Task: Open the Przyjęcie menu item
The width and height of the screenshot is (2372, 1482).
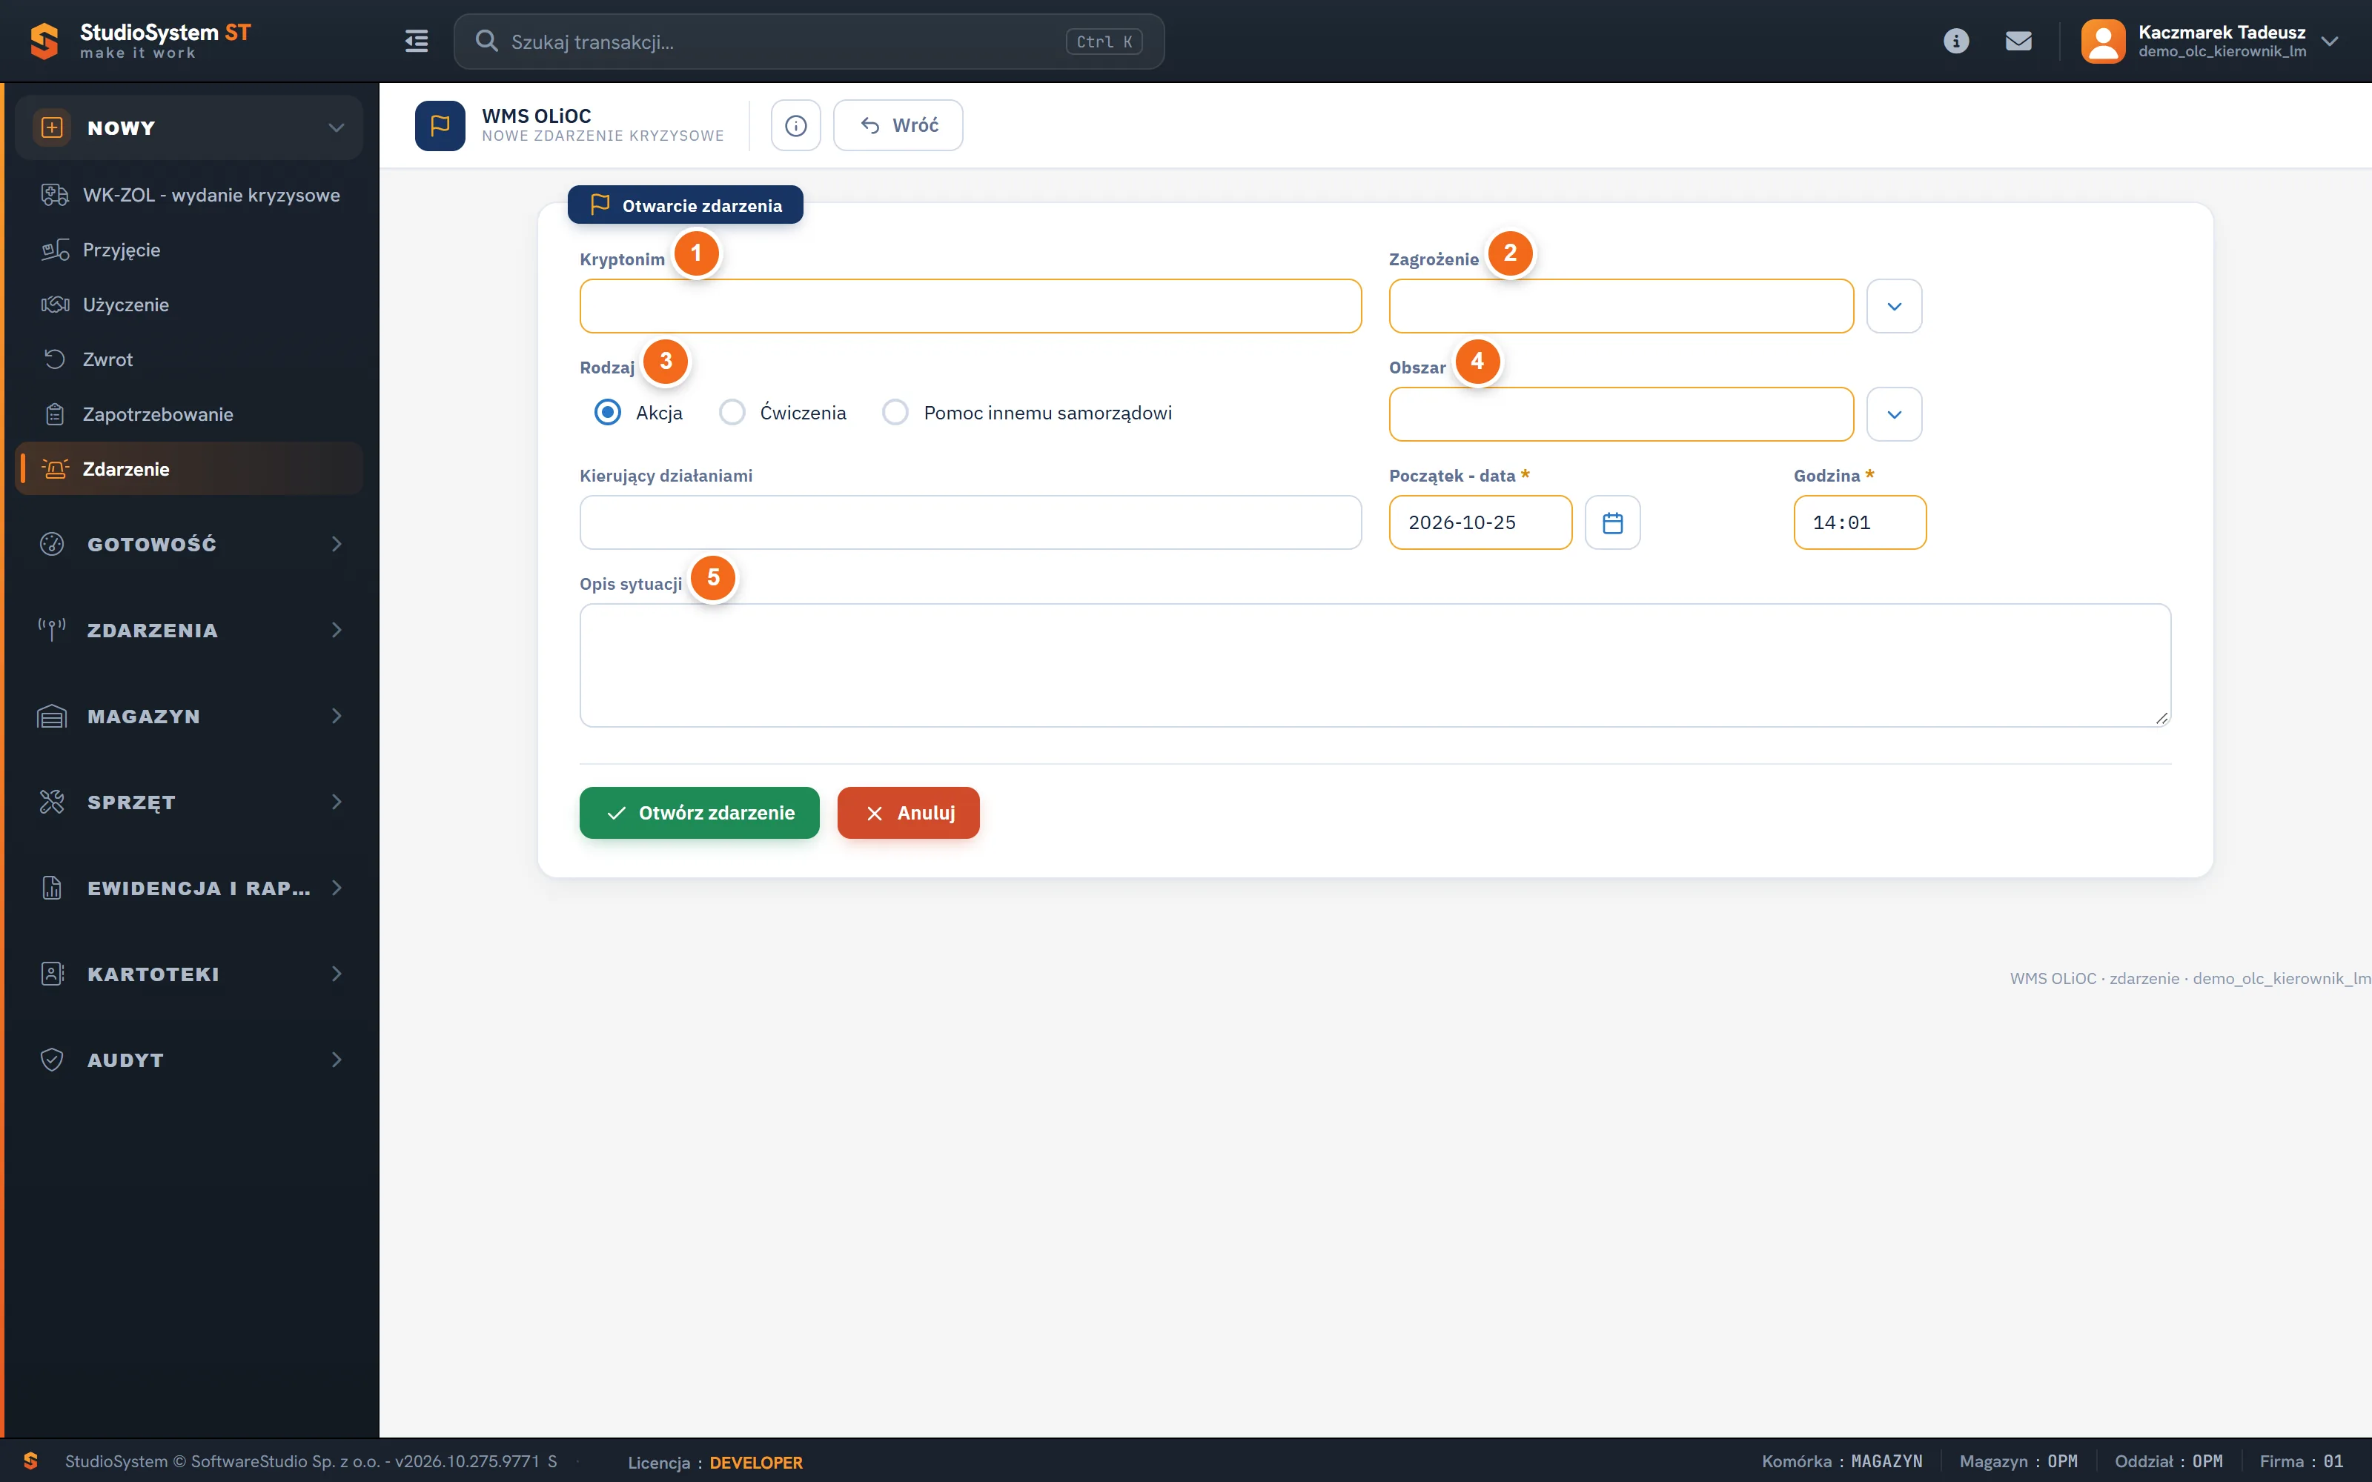Action: pos(189,249)
